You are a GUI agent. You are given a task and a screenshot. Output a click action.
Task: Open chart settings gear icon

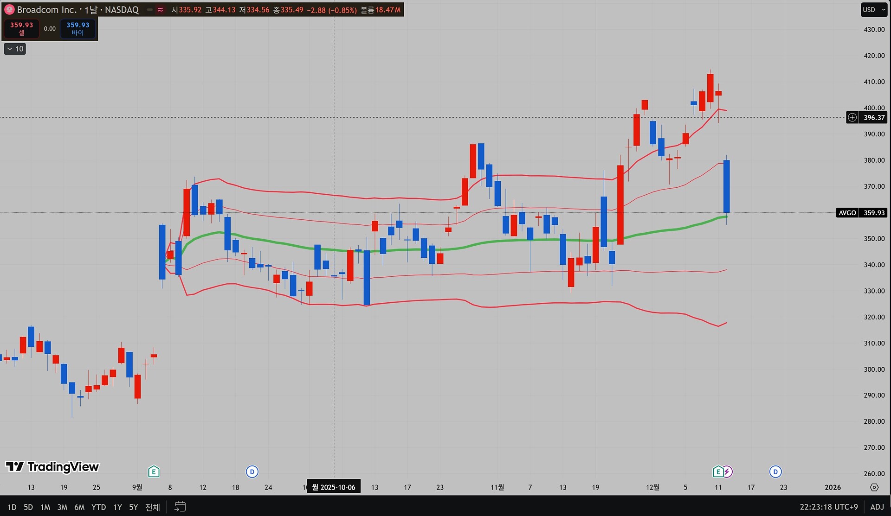874,487
